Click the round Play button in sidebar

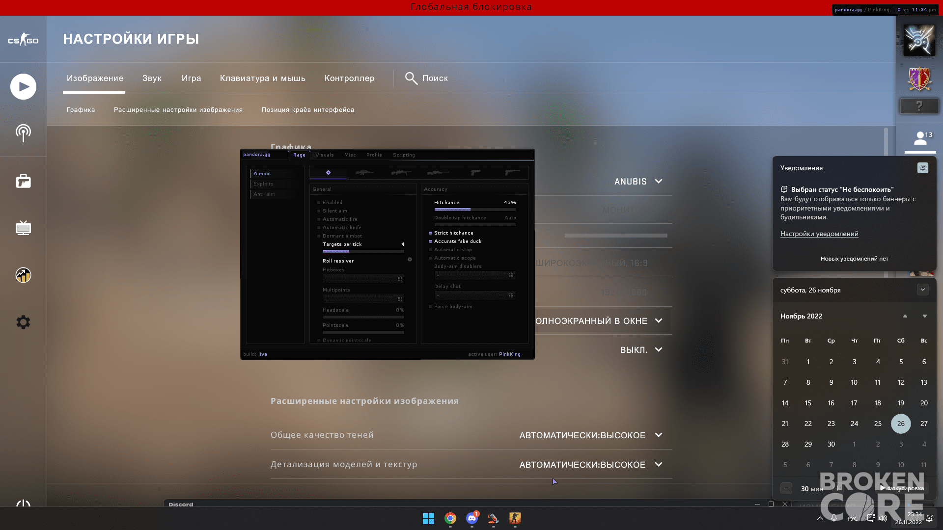click(x=23, y=86)
